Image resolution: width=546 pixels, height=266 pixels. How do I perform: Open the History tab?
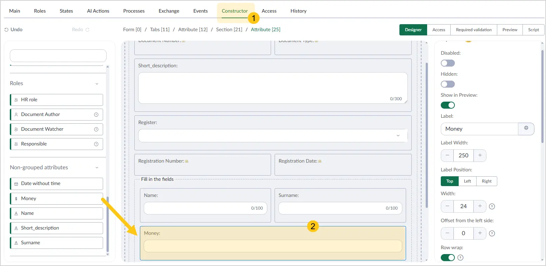(x=298, y=11)
